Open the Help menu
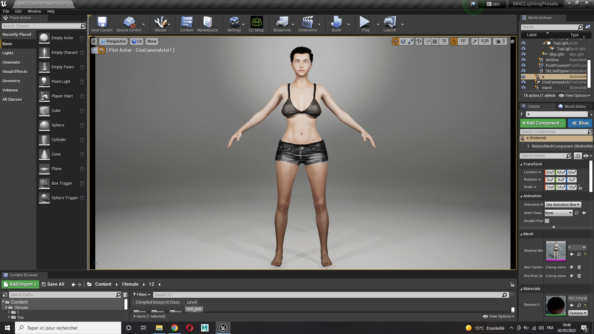This screenshot has height=334, width=594. [51, 11]
